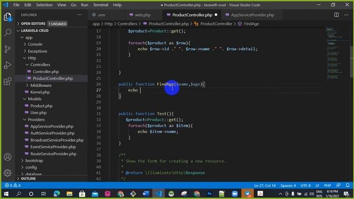Viewport: 354px width, 199px height.
Task: Collapse the app folder
Action: click(51, 38)
